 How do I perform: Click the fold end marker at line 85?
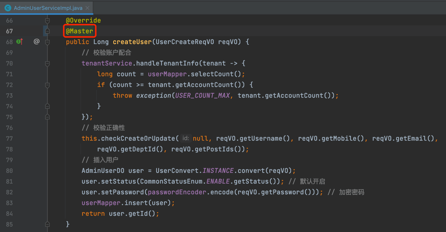click(47, 224)
